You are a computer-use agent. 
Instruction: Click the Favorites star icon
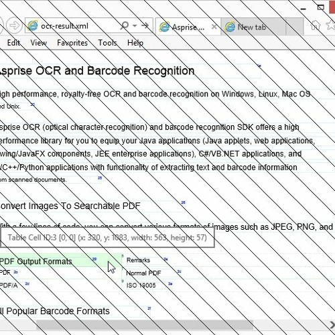(331, 25)
